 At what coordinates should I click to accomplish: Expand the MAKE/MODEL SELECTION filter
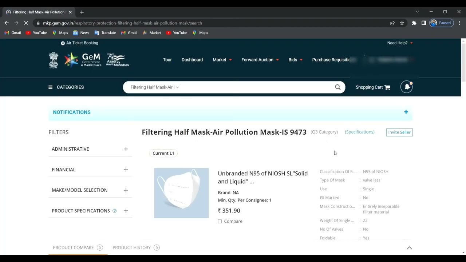coord(126,190)
